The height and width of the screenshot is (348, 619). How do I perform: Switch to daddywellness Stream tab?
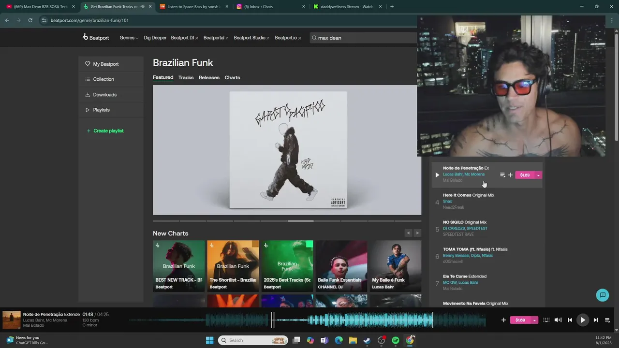347,7
